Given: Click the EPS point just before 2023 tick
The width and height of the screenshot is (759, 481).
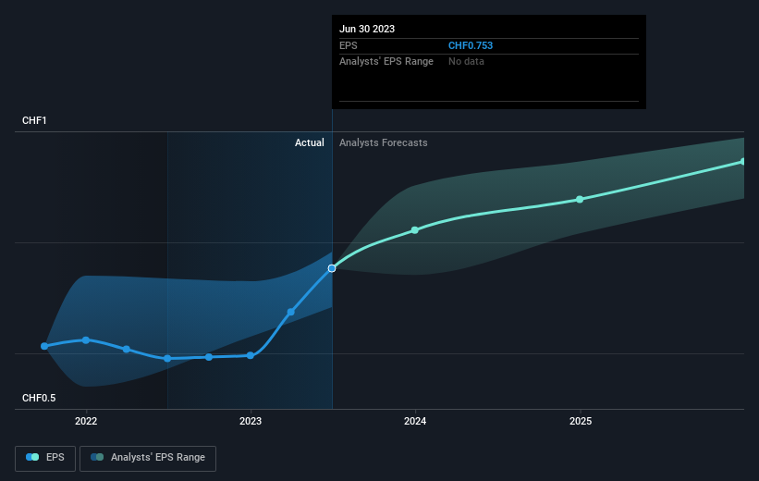Looking at the screenshot, I should tap(209, 357).
